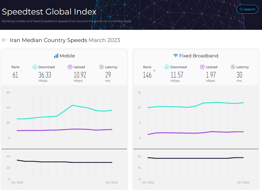The height and width of the screenshot is (190, 262).
Task: Click the Search button in header
Action: coord(247,9)
